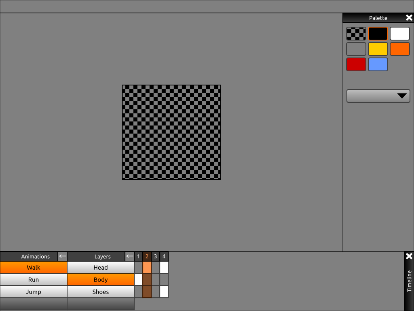Select the Run animation
Screen dimensions: 414x311
34,279
